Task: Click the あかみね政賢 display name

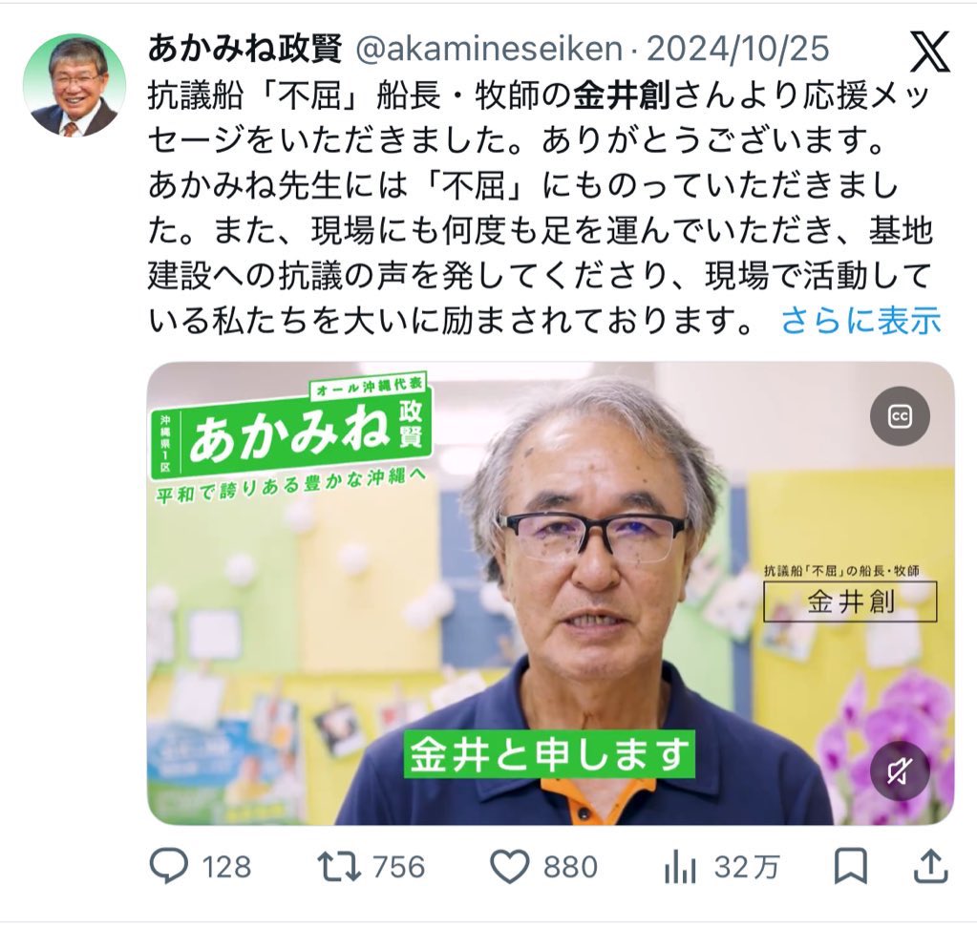Action: pos(244,49)
